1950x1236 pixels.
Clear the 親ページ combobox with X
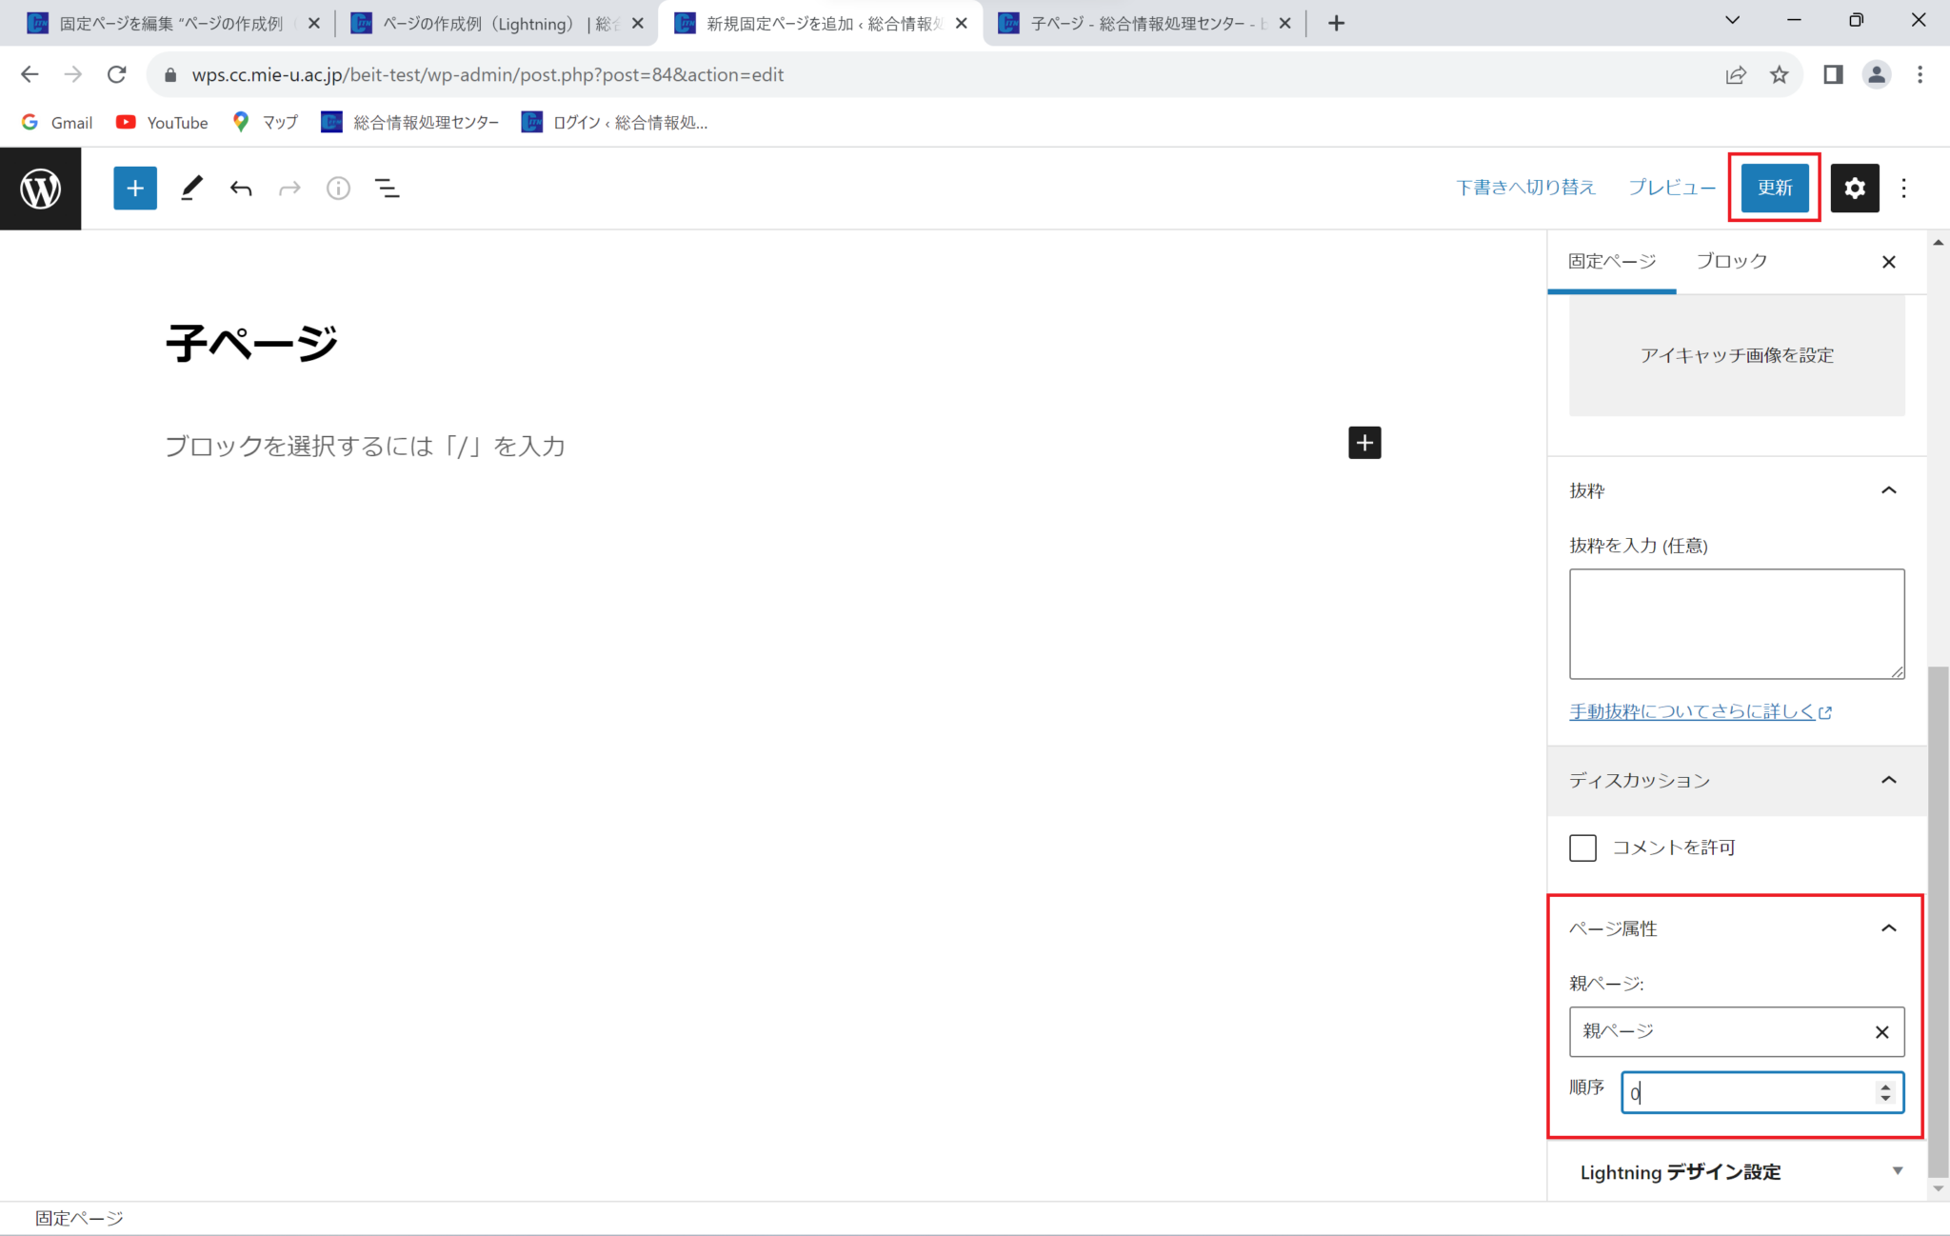tap(1881, 1032)
